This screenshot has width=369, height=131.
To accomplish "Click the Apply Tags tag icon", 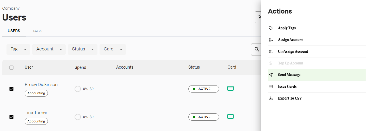I will tap(271, 28).
